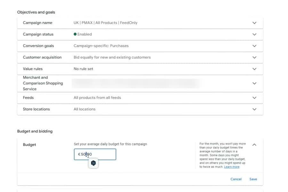This screenshot has height=192, width=288.
Task: Click the extension icon below the budget field
Action: click(x=93, y=163)
